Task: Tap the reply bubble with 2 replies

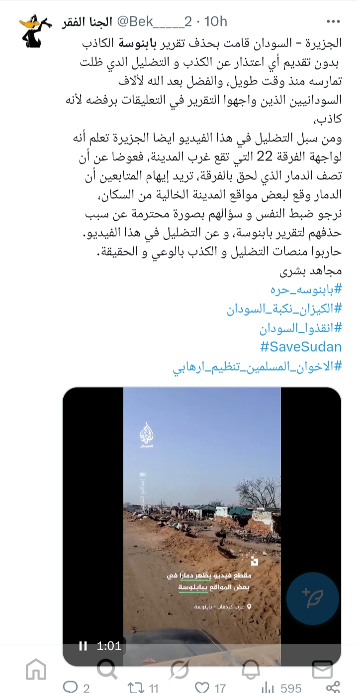Action: (77, 688)
